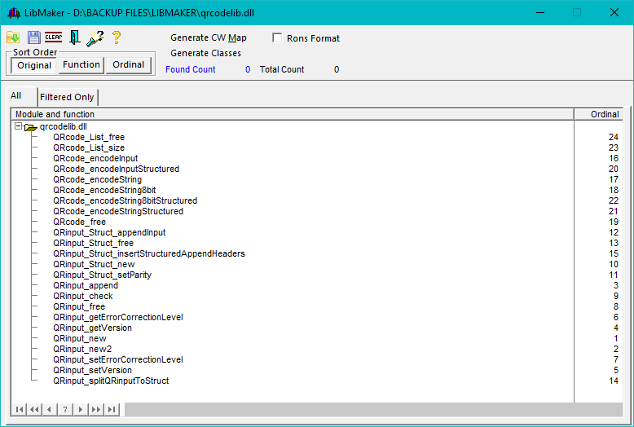Set sort order to Ordinal

129,65
